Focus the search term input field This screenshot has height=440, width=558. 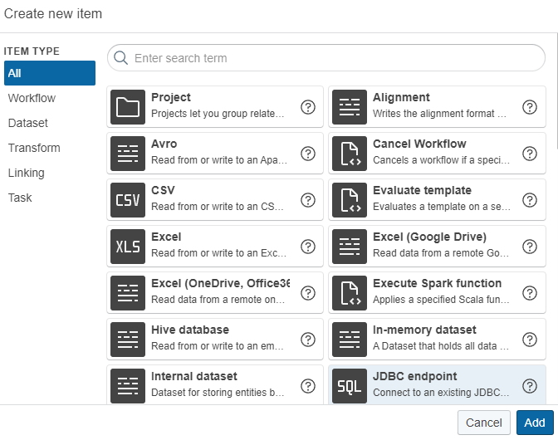[x=332, y=58]
